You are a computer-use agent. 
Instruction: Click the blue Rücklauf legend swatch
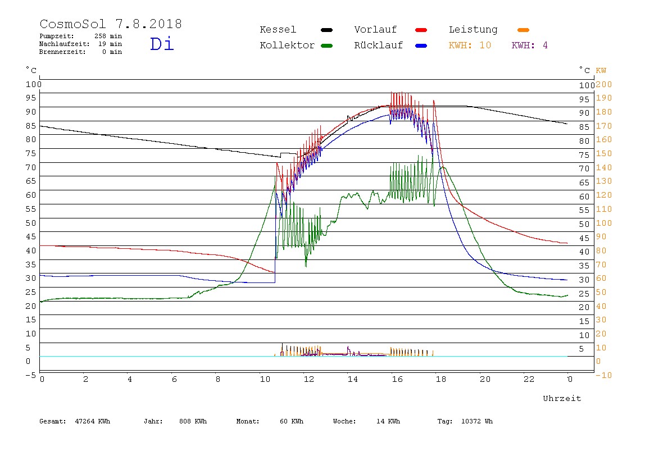[421, 45]
